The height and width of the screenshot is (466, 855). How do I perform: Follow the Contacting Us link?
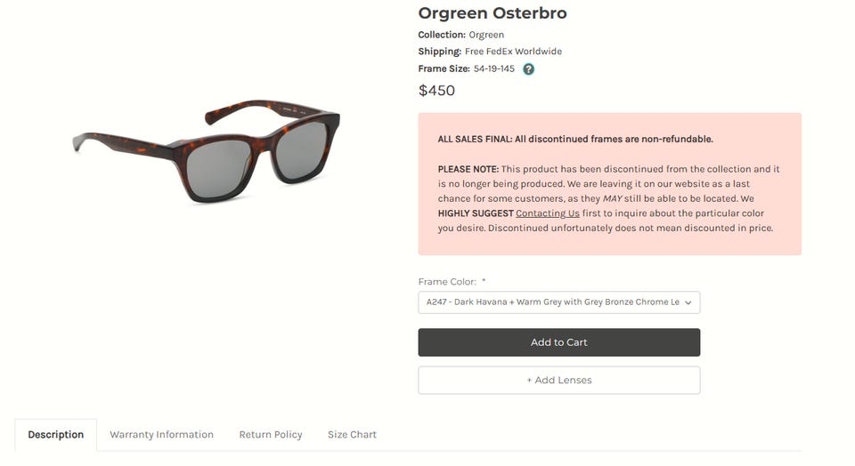pos(547,213)
